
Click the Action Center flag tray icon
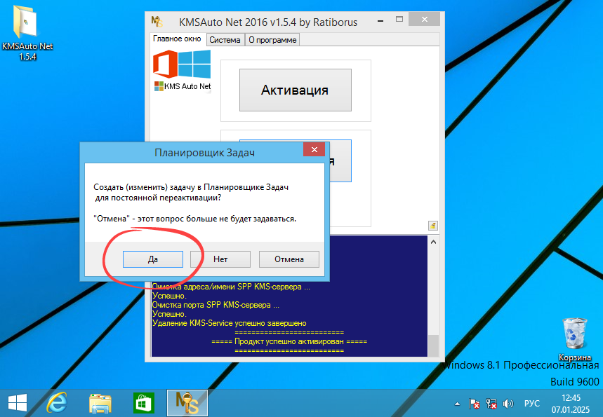pos(475,404)
